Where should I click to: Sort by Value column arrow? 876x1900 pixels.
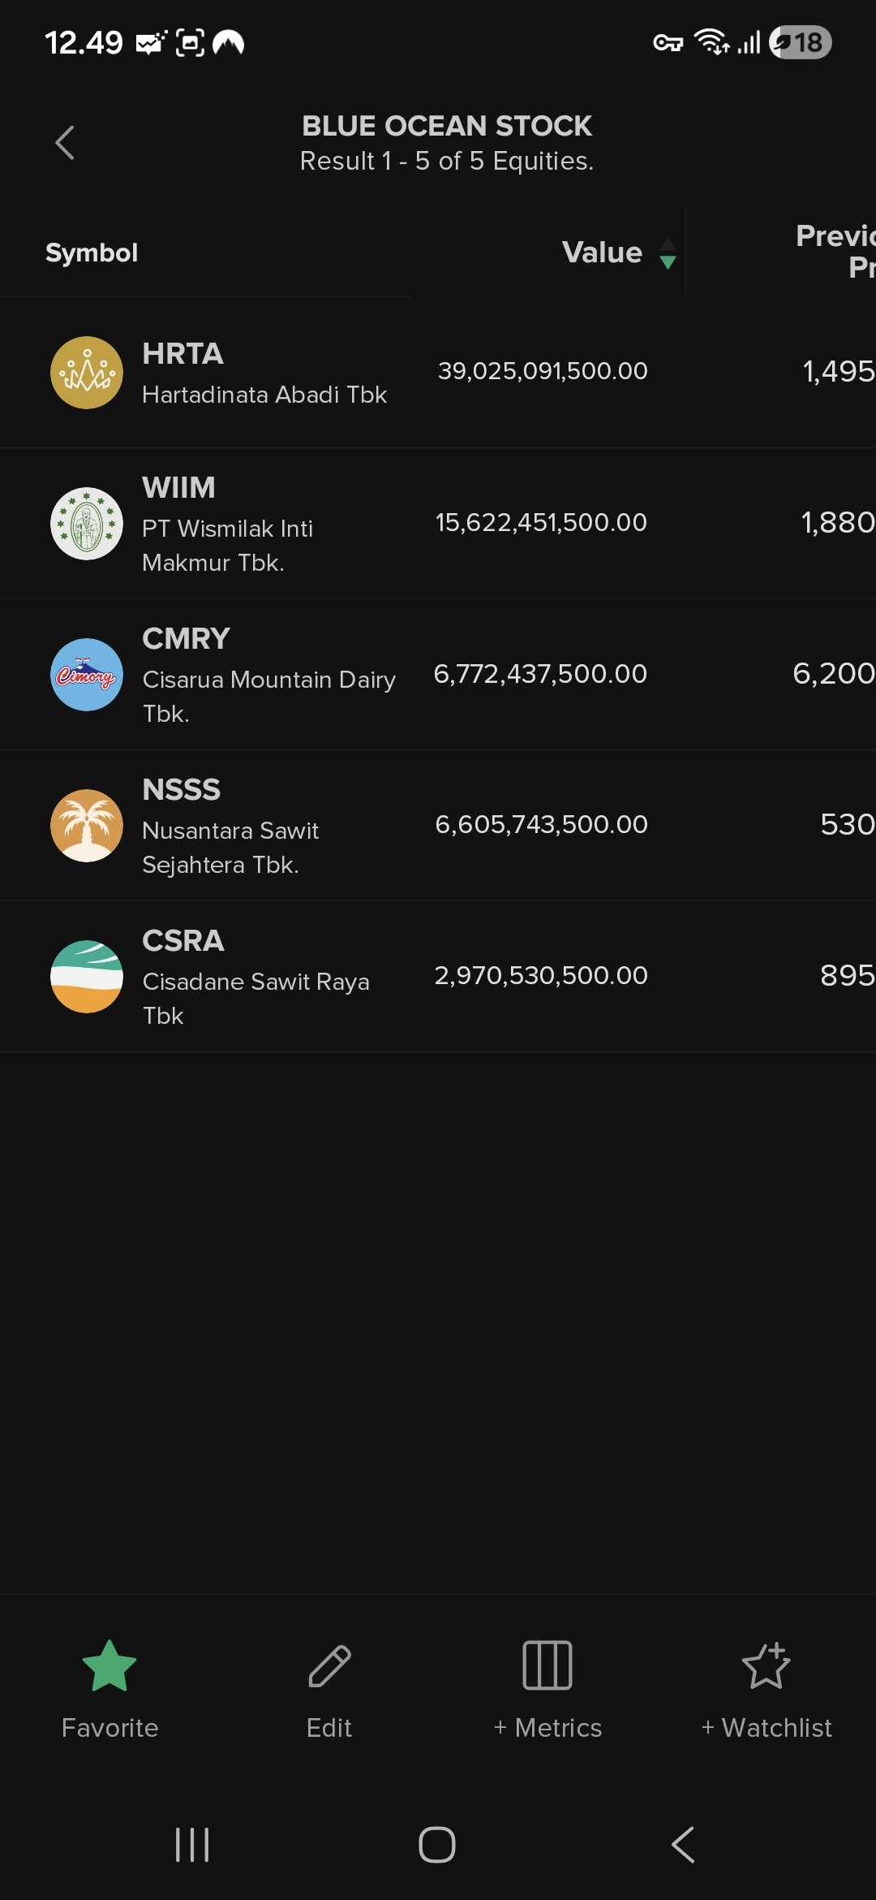668,253
